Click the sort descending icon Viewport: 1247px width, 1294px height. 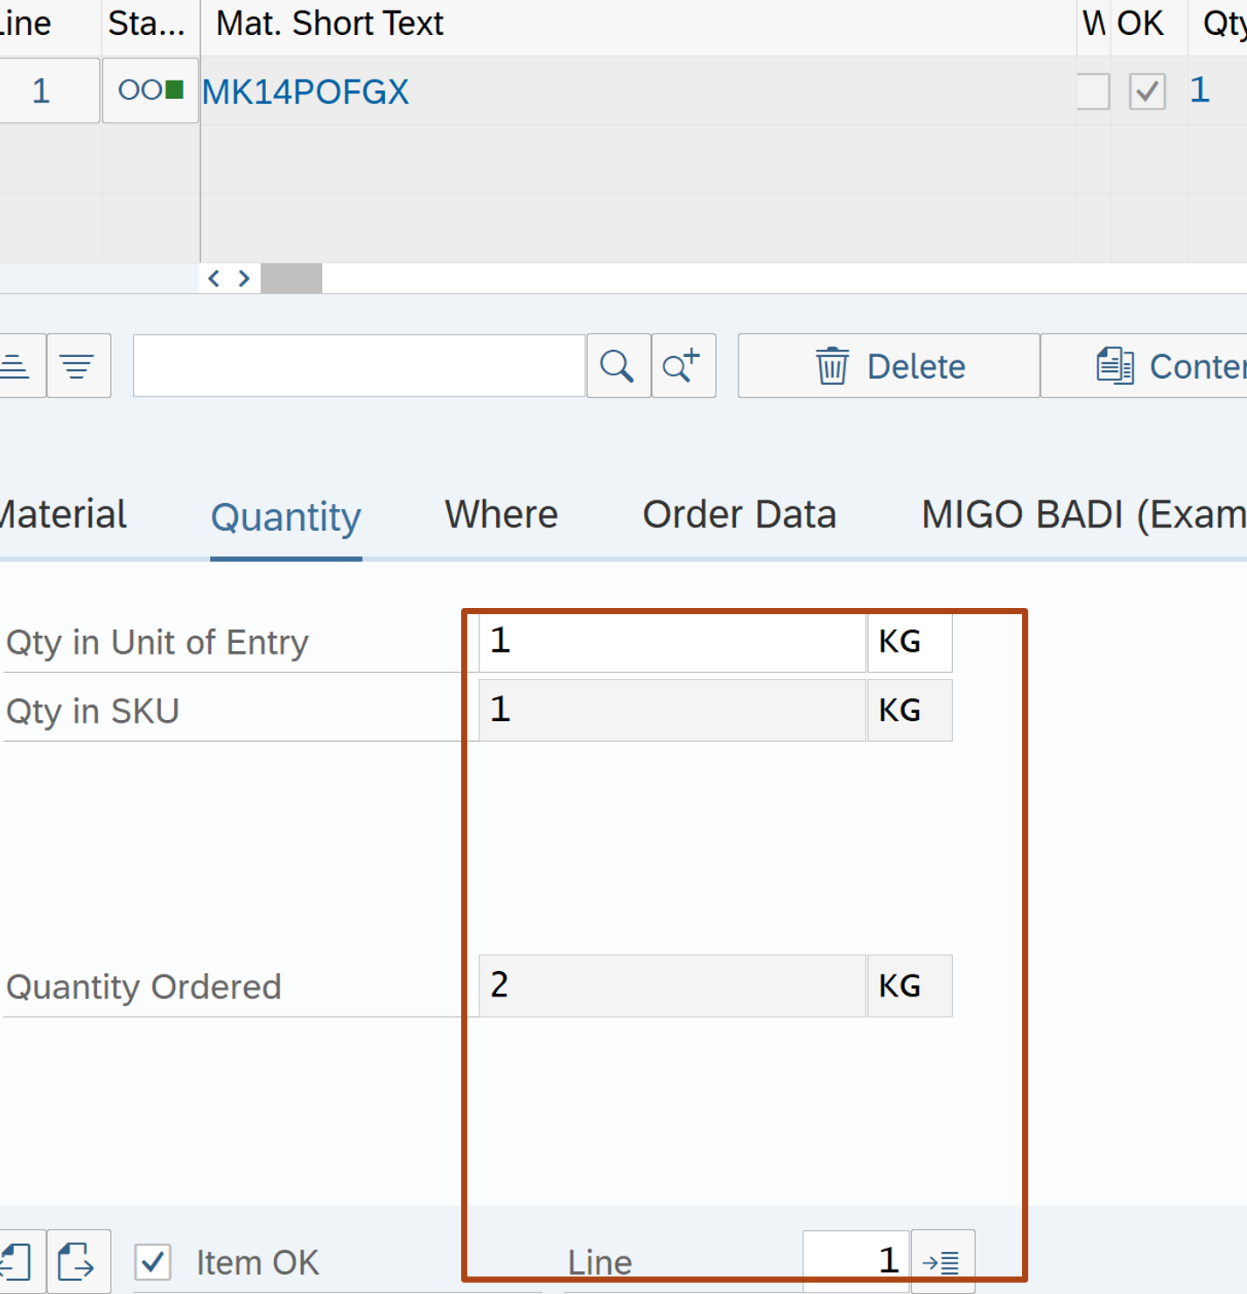click(78, 367)
